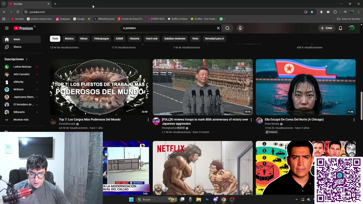
Task: Select the Hard rock filter chip
Action: 152,39
